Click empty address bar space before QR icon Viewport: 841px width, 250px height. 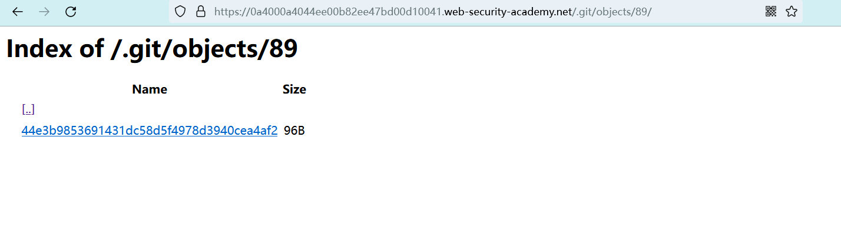(x=707, y=12)
